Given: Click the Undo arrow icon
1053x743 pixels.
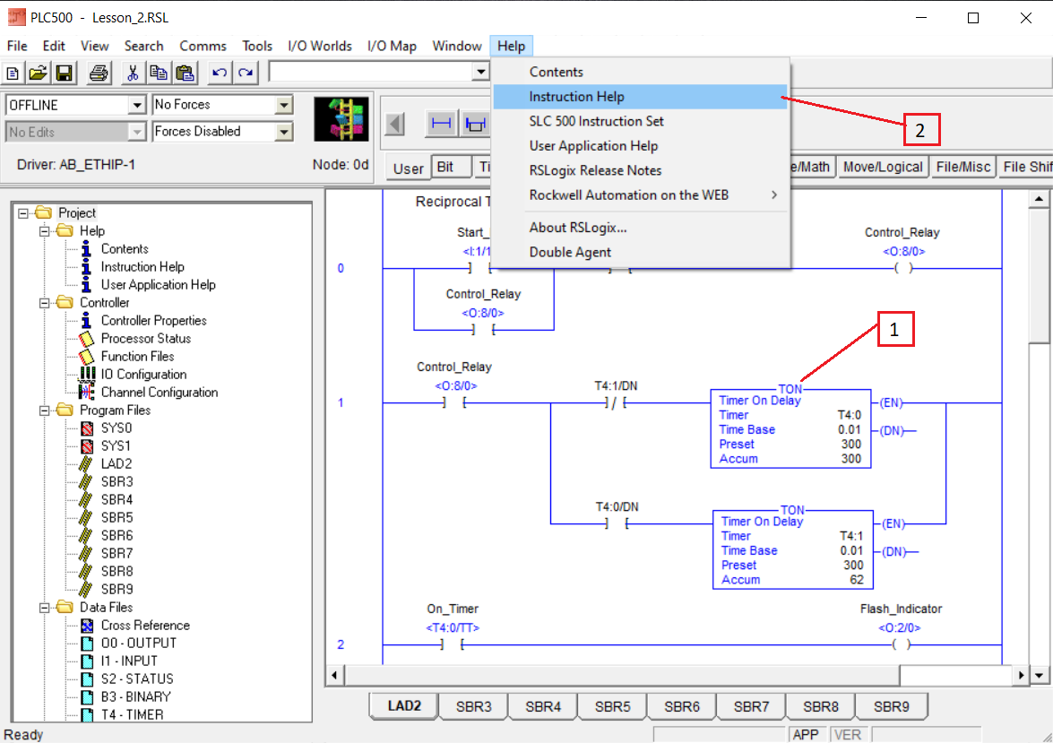Looking at the screenshot, I should (219, 73).
